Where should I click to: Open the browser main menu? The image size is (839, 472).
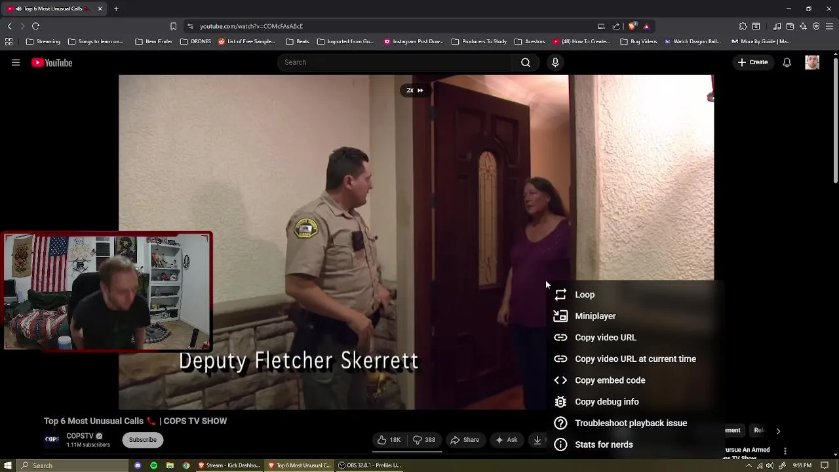tap(829, 26)
